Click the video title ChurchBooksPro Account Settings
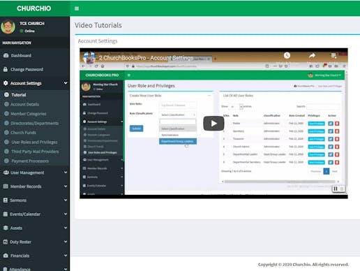Screen dimensions: 360x271 146,58
